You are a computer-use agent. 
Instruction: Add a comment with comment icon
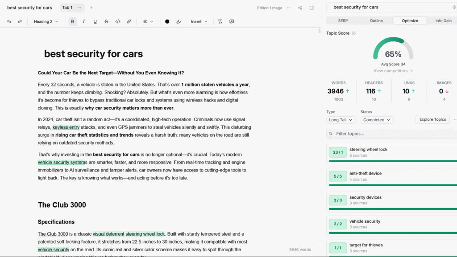[232, 21]
